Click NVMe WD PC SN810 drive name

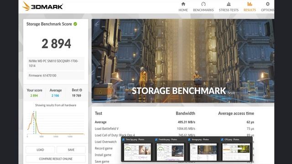point(53,63)
